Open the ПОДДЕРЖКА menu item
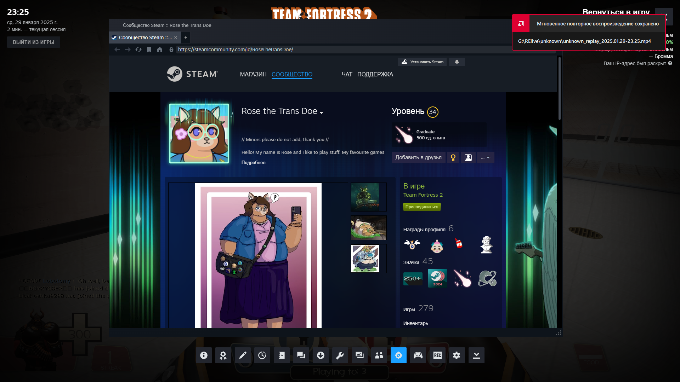Image resolution: width=680 pixels, height=382 pixels. [375, 74]
